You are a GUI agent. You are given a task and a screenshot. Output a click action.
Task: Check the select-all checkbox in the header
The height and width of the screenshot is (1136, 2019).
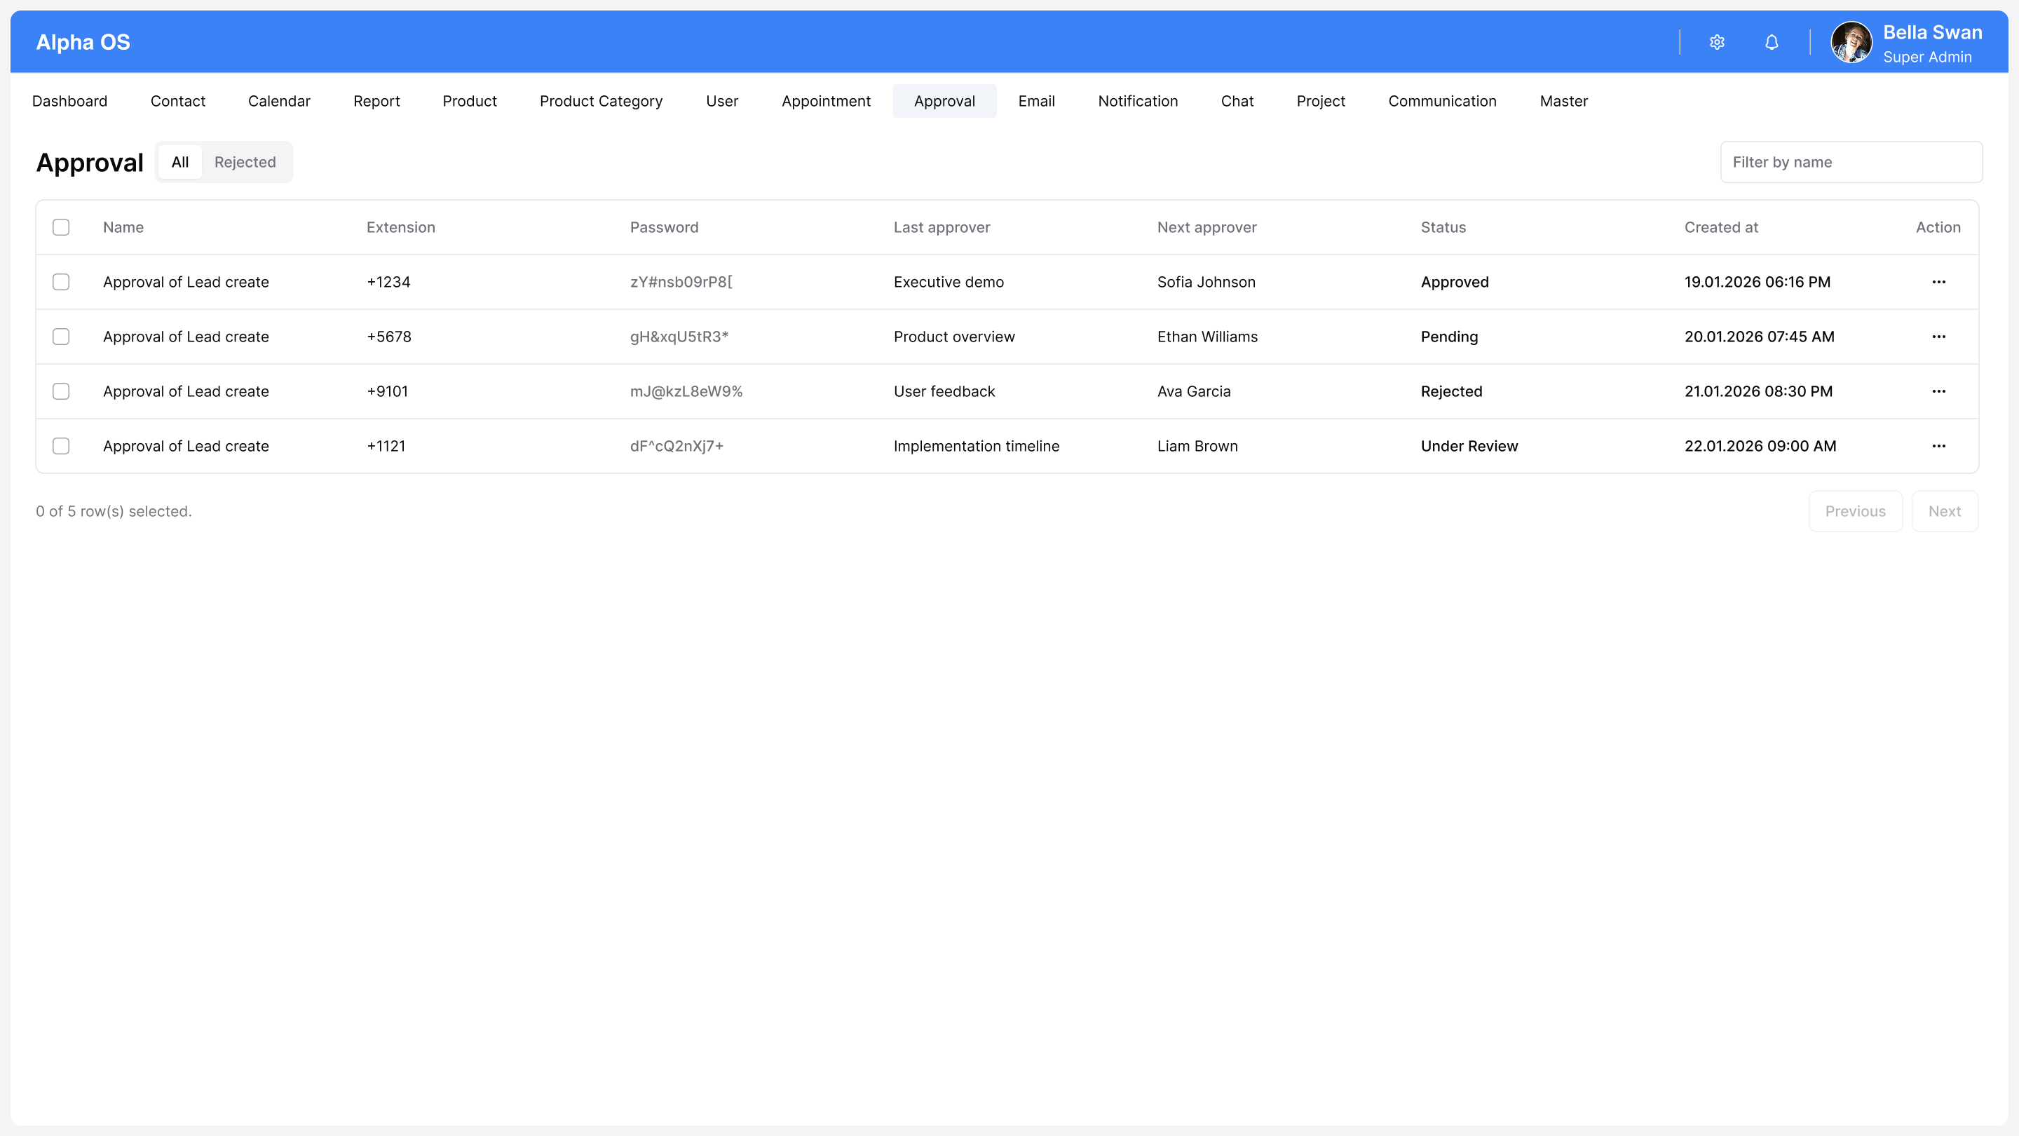point(61,227)
